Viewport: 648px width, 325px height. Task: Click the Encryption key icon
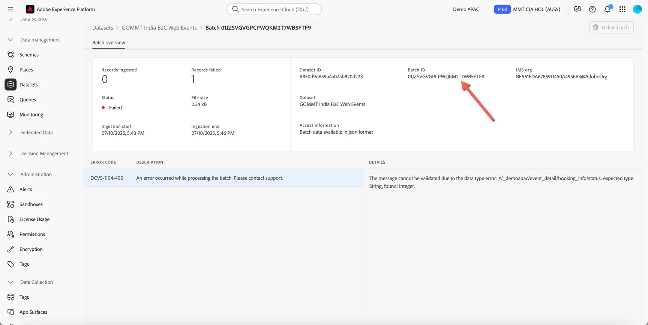pos(10,249)
